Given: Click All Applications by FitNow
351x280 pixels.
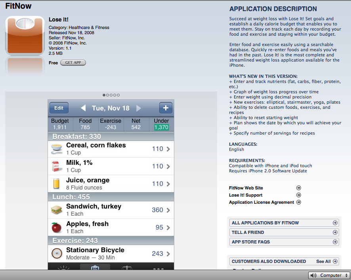Looking at the screenshot, I should pos(284,223).
